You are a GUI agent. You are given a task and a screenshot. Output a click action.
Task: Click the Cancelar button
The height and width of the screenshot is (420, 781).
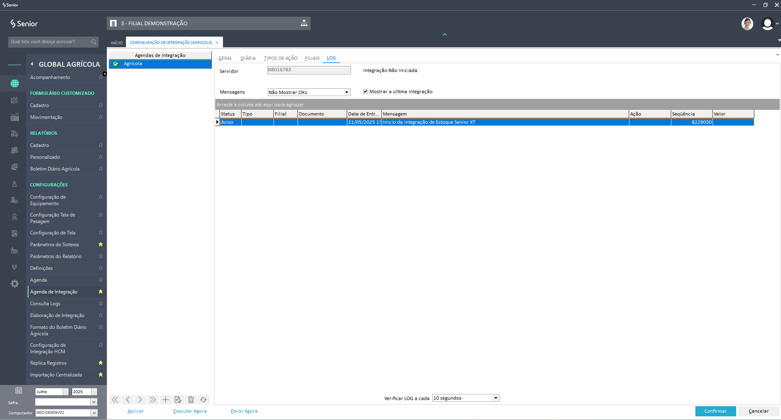pyautogui.click(x=759, y=411)
